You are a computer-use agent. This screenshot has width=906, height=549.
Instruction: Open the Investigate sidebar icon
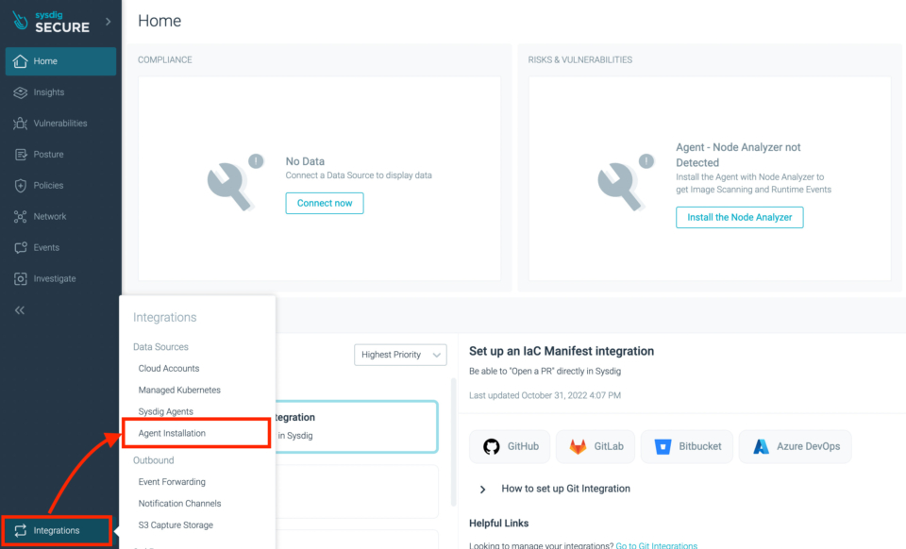(x=20, y=279)
